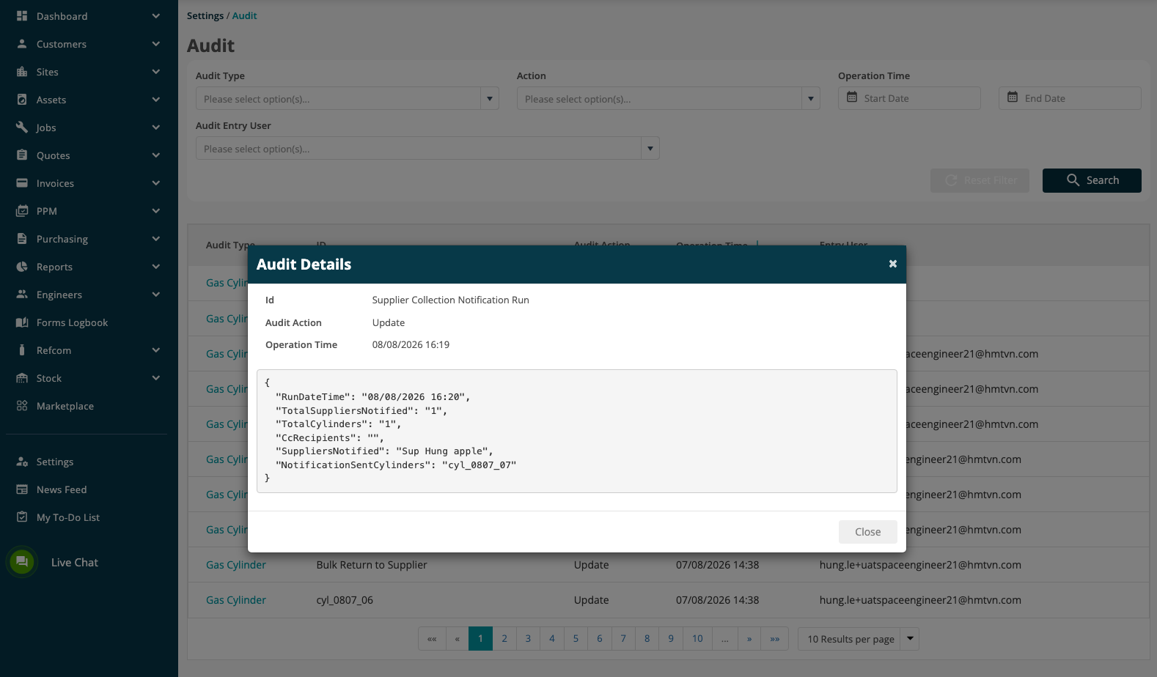This screenshot has height=677, width=1157.
Task: Follow the Audit breadcrumb link
Action: coord(244,15)
